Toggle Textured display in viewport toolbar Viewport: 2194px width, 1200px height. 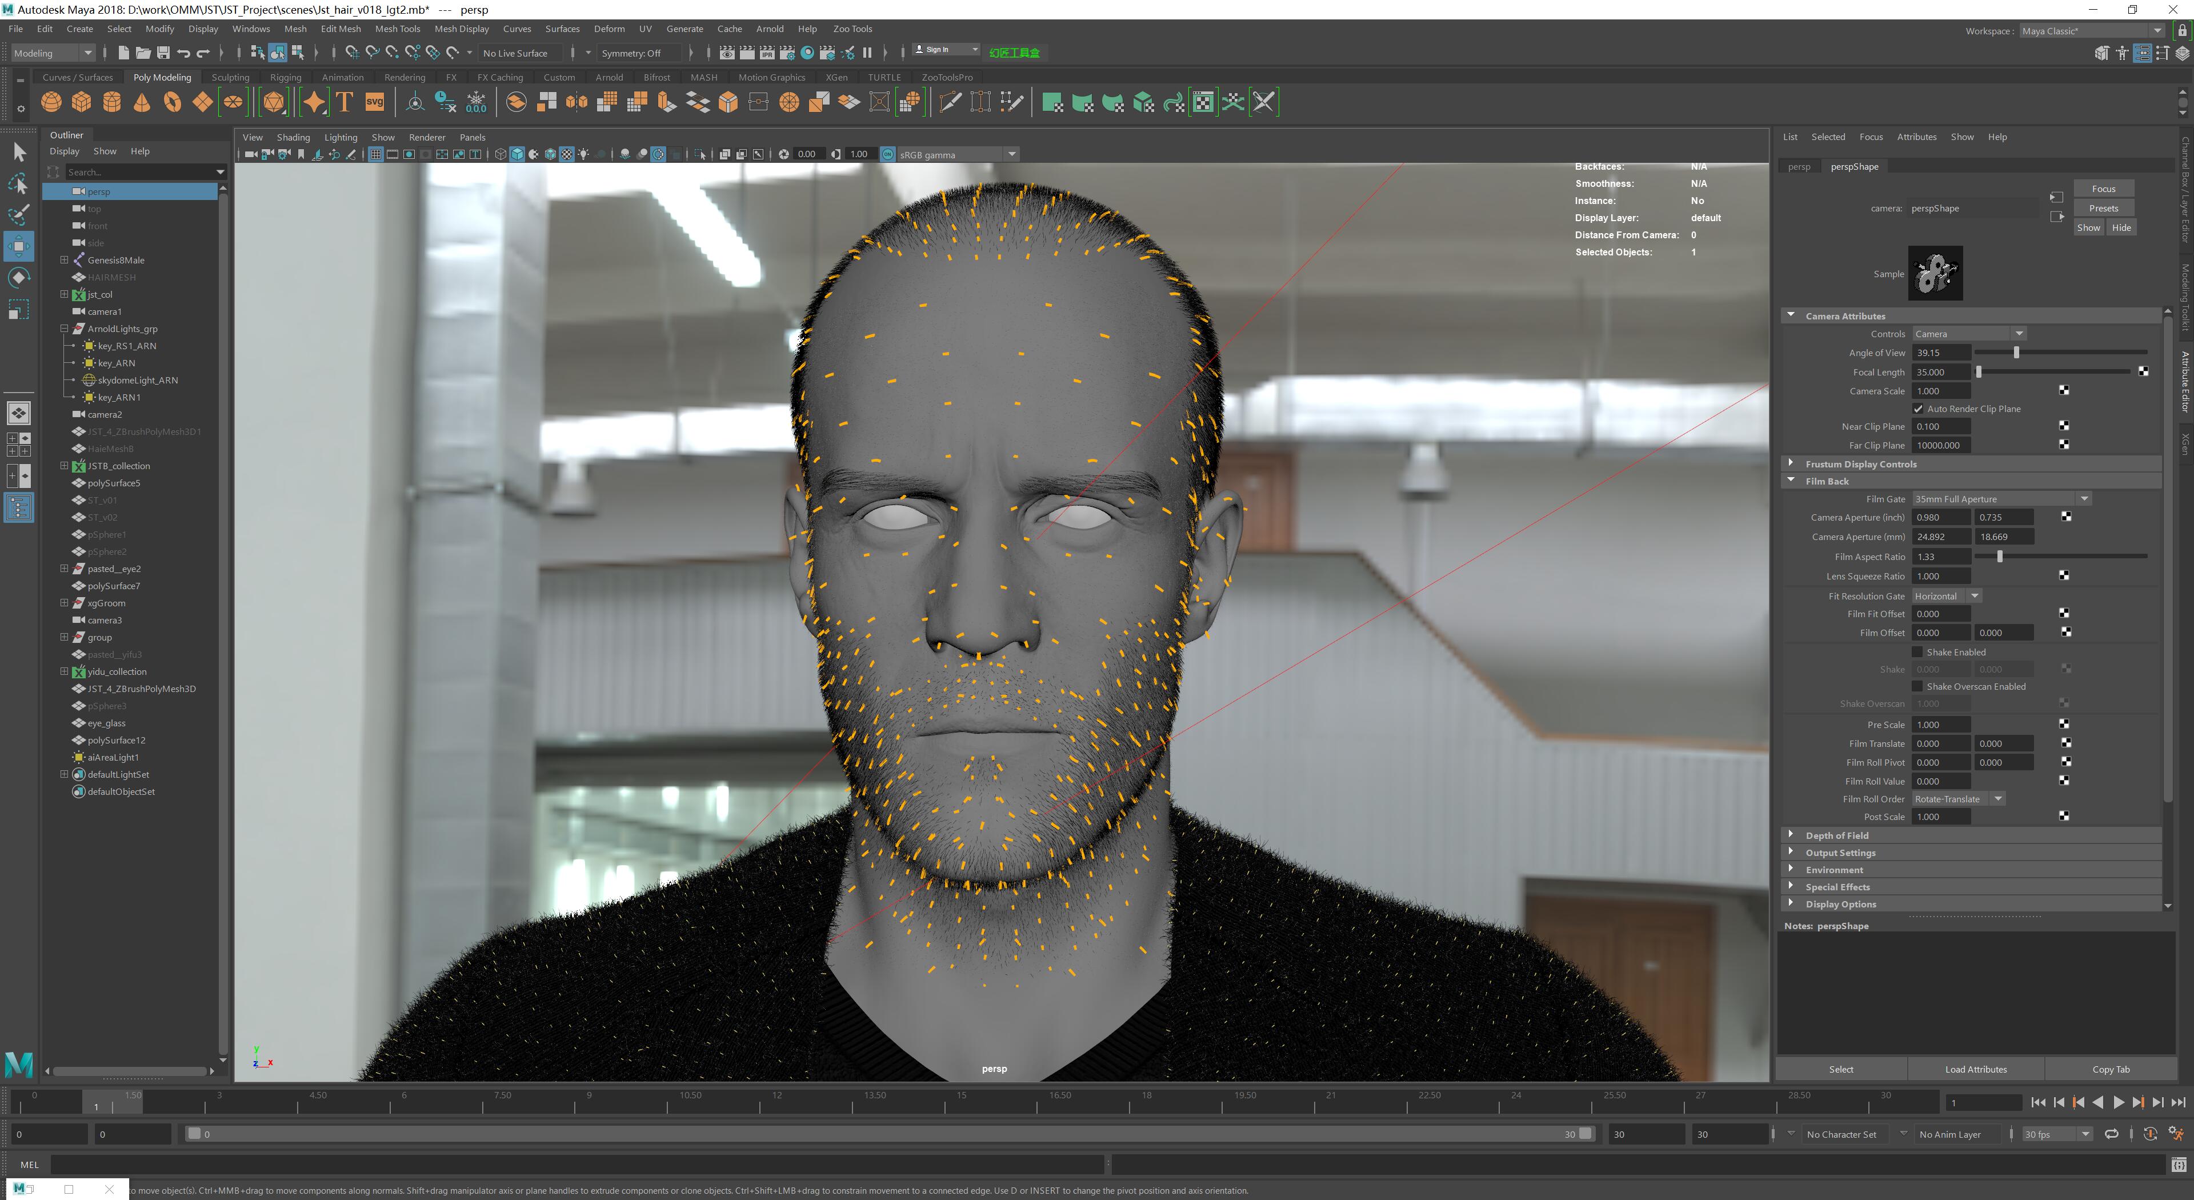click(x=566, y=154)
